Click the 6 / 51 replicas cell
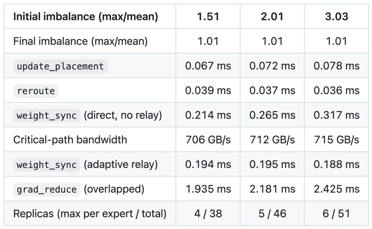This screenshot has height=229, width=372. coord(337,214)
